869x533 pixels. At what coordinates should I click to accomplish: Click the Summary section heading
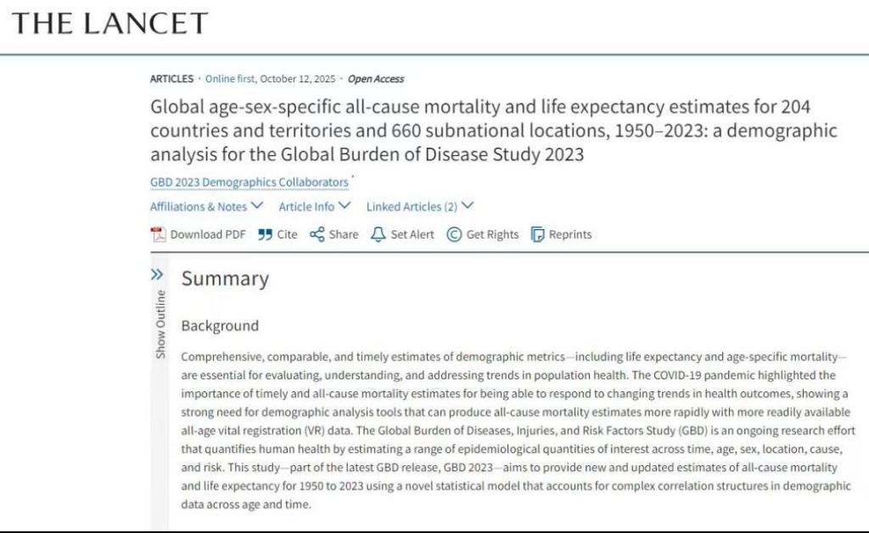click(x=225, y=278)
